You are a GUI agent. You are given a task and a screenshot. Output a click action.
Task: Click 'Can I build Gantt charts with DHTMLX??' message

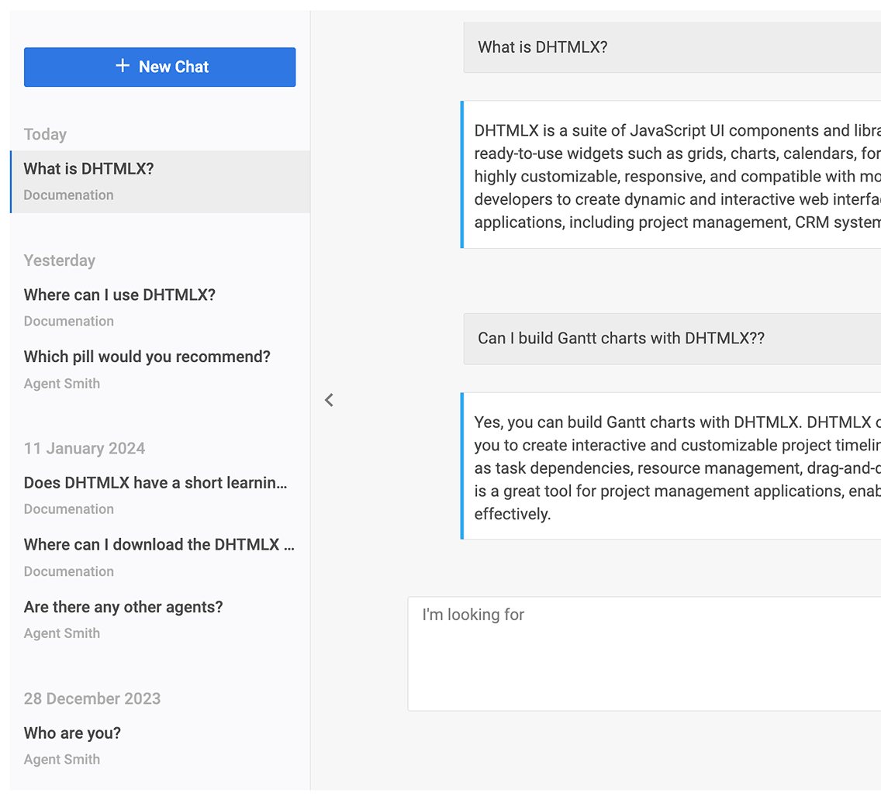coord(672,339)
